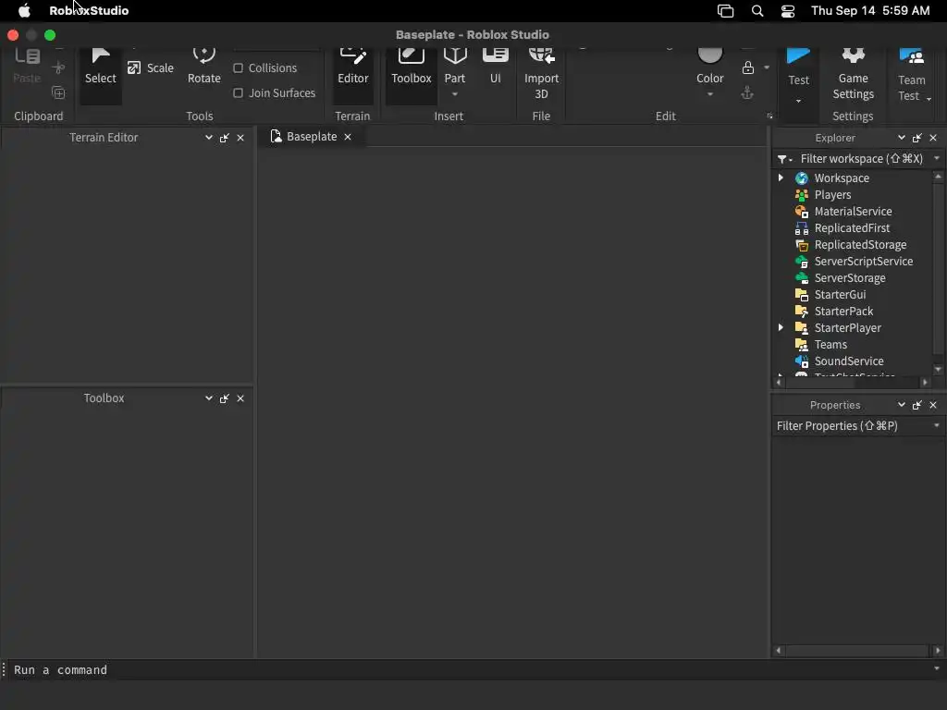Click Explorer horizontal scrollbar right arrow
Viewport: 947px width, 710px height.
coord(925,382)
